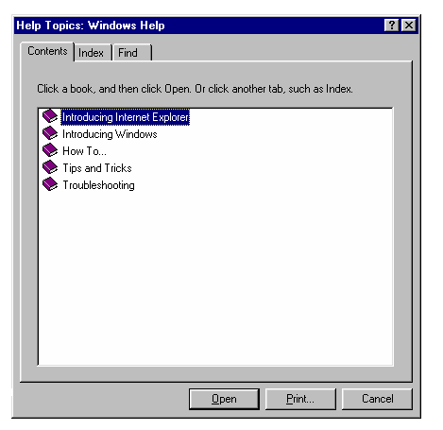Click the Print... button
Viewport: 443px width, 430px height.
[300, 399]
